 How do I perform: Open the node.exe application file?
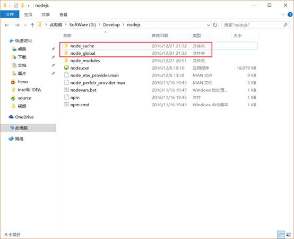(x=80, y=68)
